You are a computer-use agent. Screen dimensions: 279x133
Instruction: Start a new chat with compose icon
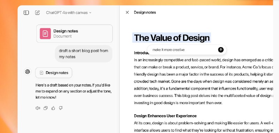coord(37,13)
